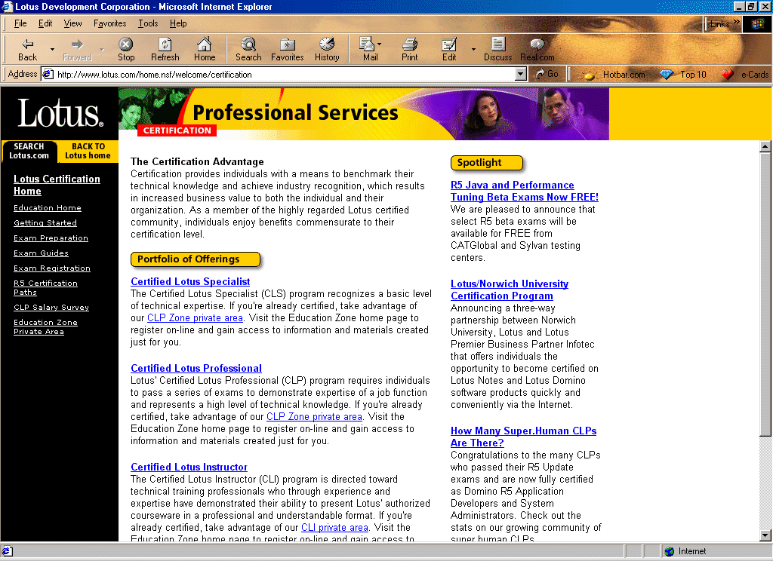Expand the Links bar chevron
This screenshot has width=773, height=561.
point(737,22)
